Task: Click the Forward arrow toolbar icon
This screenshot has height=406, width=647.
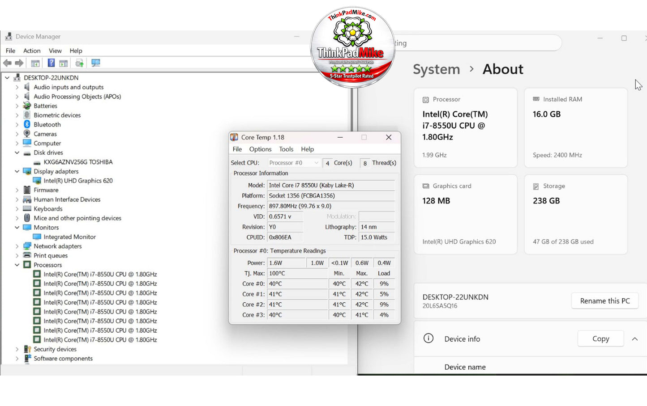Action: click(19, 63)
